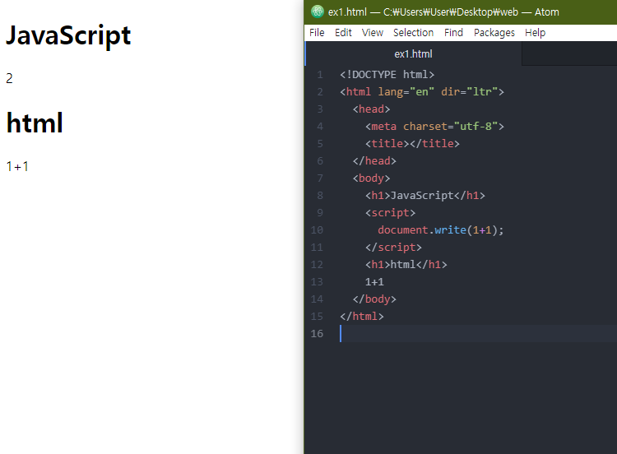This screenshot has width=617, height=454.
Task: Open the Edit menu
Action: [x=343, y=33]
